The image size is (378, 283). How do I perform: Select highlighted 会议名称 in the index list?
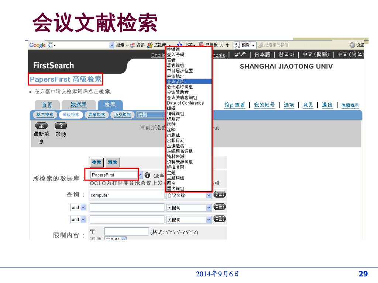pos(189,81)
